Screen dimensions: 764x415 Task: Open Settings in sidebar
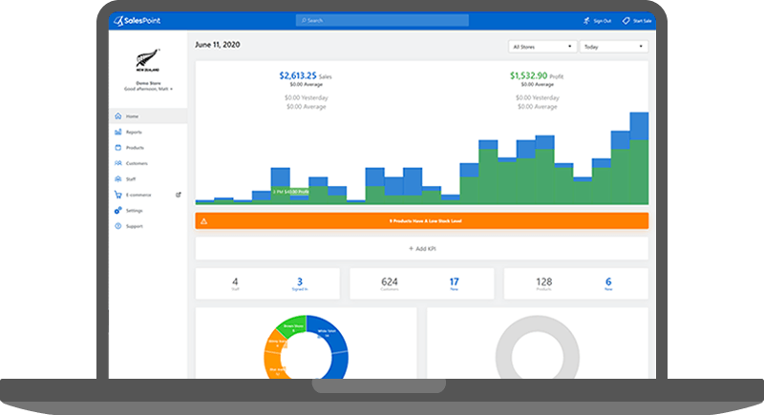click(x=148, y=210)
